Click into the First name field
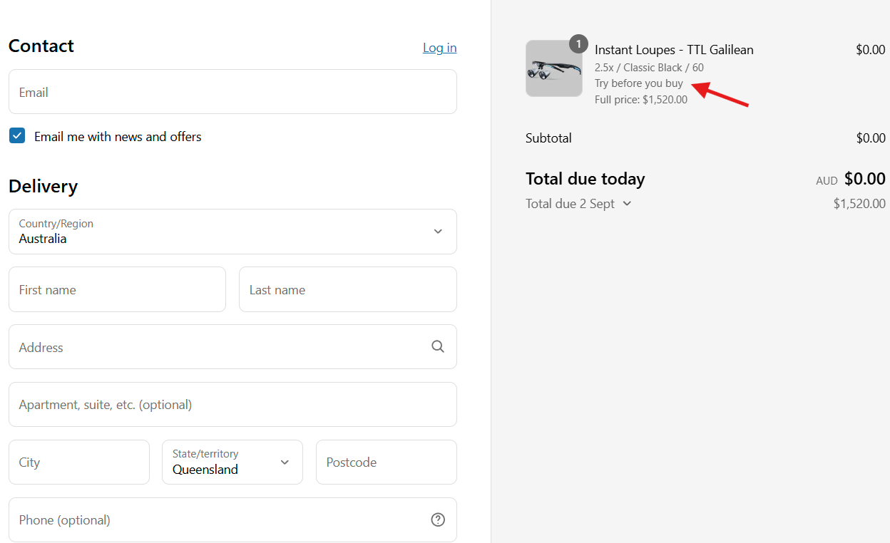This screenshot has width=890, height=543. tap(117, 290)
